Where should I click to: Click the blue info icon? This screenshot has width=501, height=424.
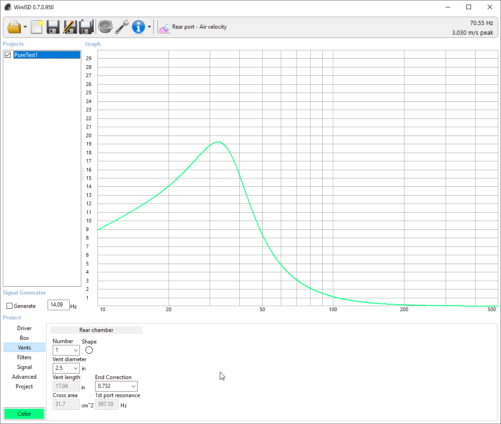(x=139, y=27)
